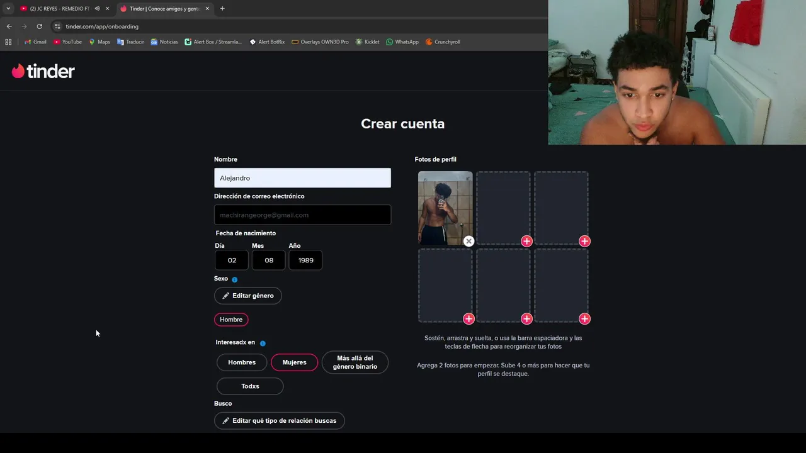
Task: Select the Todxs interest option
Action: point(250,386)
